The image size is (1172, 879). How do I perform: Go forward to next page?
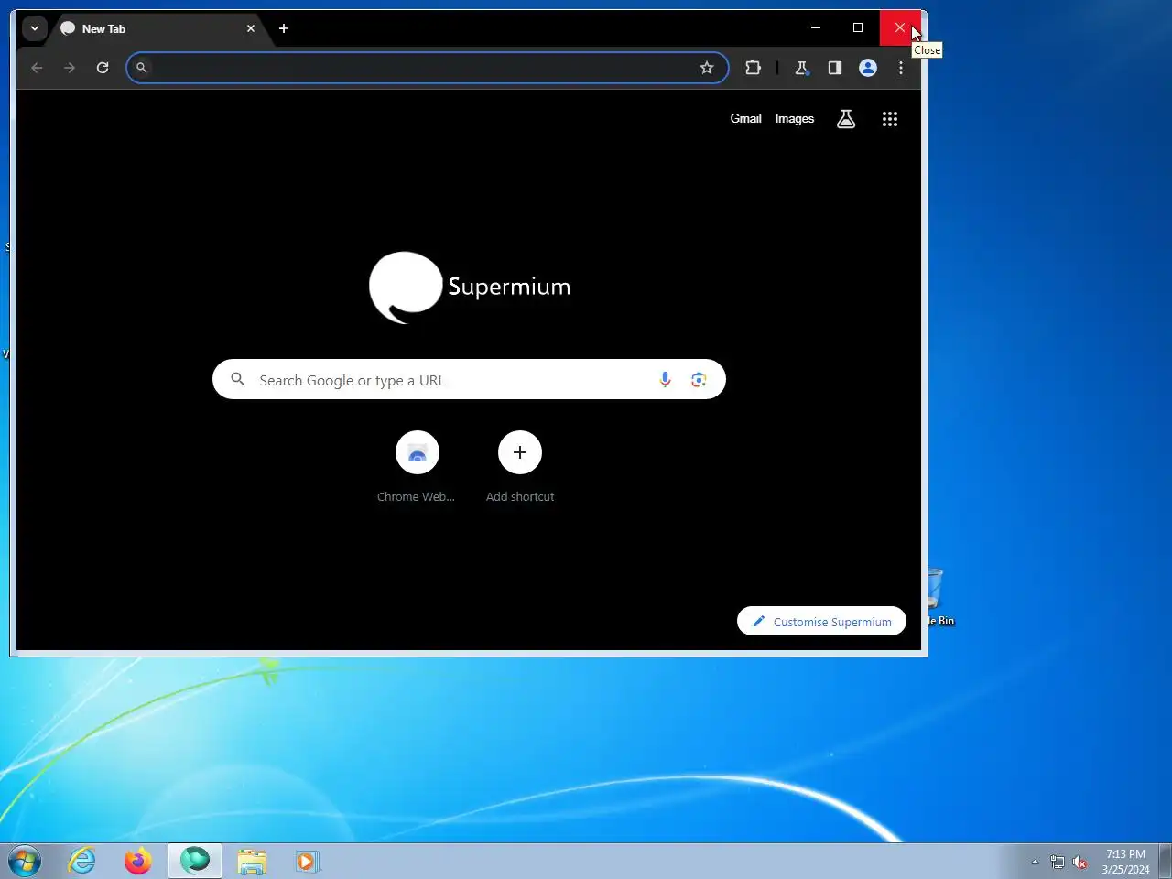point(70,68)
